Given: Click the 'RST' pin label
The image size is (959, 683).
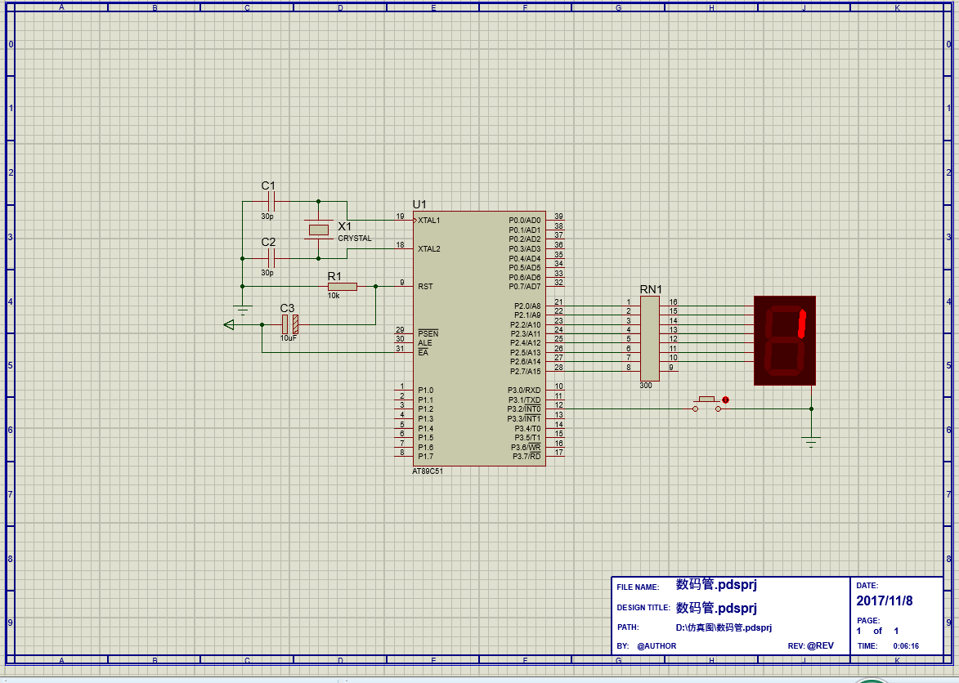Looking at the screenshot, I should pyautogui.click(x=425, y=287).
